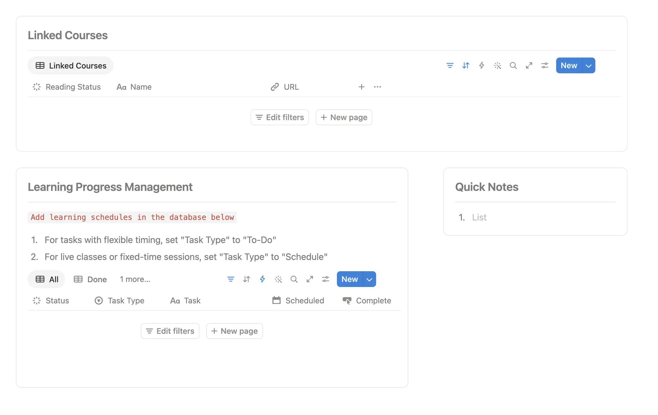Click the Learning Progress Management heading
The height and width of the screenshot is (415, 658).
[110, 187]
